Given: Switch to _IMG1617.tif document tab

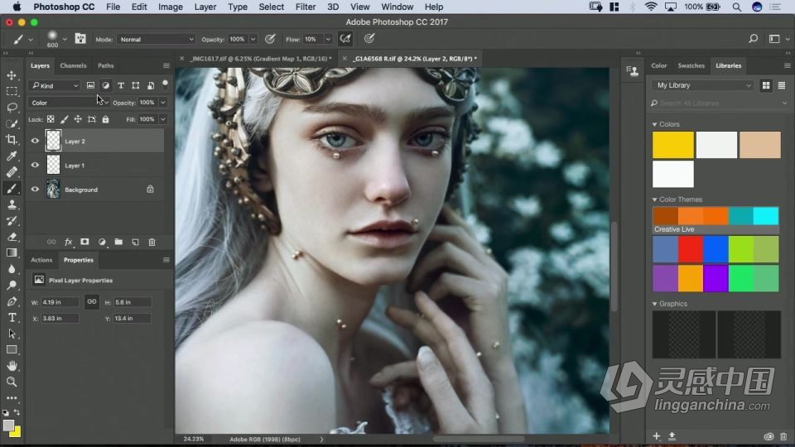Looking at the screenshot, I should coord(261,59).
